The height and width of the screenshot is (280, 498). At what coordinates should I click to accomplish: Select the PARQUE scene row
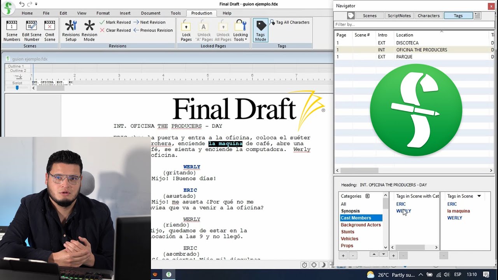coord(414,57)
